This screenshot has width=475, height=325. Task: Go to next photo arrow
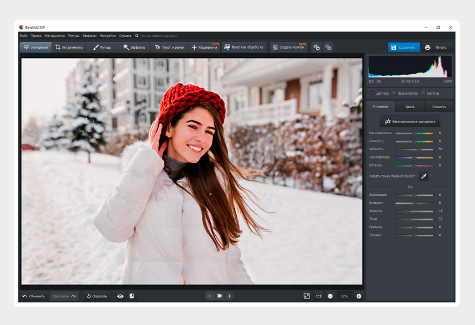click(x=229, y=296)
